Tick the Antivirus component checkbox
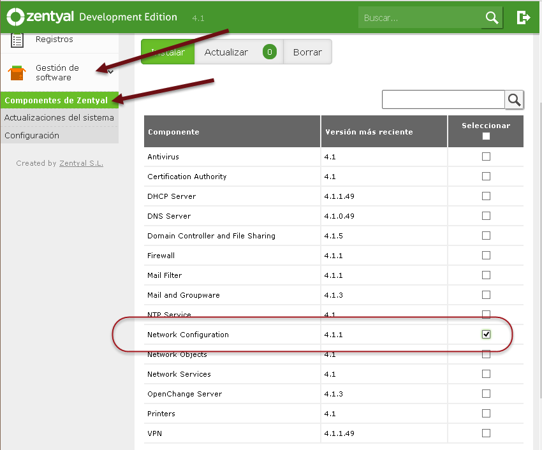This screenshot has width=542, height=450. click(486, 157)
